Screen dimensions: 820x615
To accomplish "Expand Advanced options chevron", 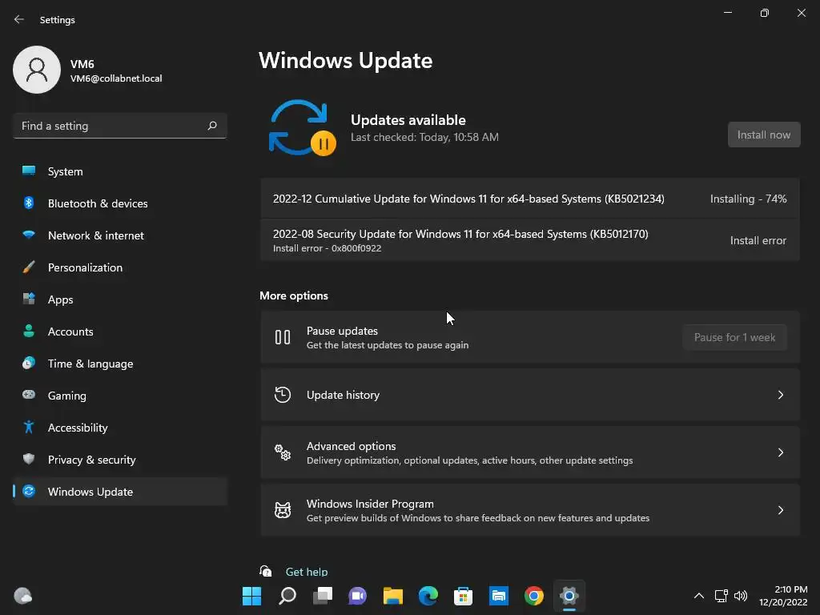I will click(780, 452).
